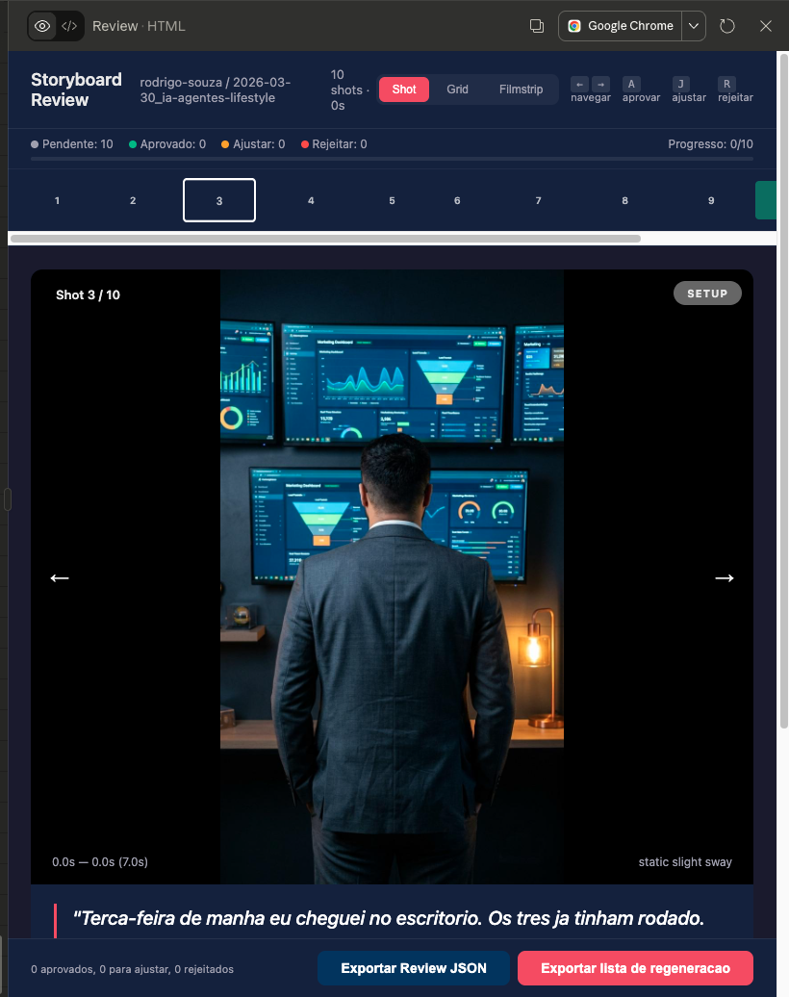Toggle the code view icon

coord(69,26)
